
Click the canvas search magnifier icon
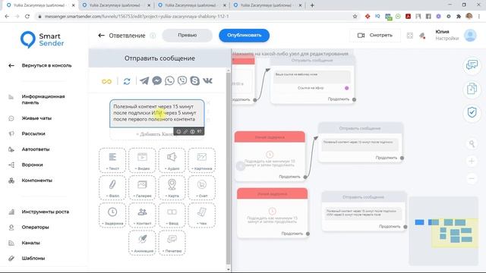(x=472, y=143)
